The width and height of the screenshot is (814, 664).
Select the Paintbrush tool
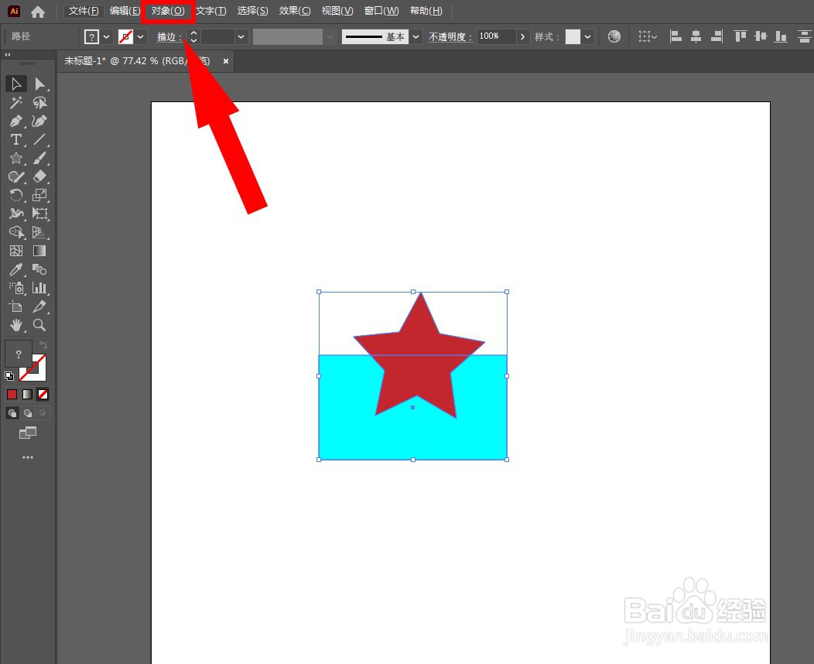39,159
